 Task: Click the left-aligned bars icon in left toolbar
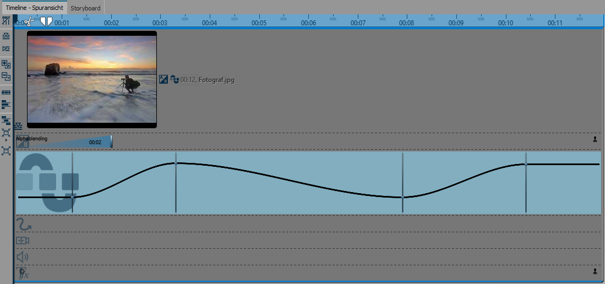[x=6, y=104]
